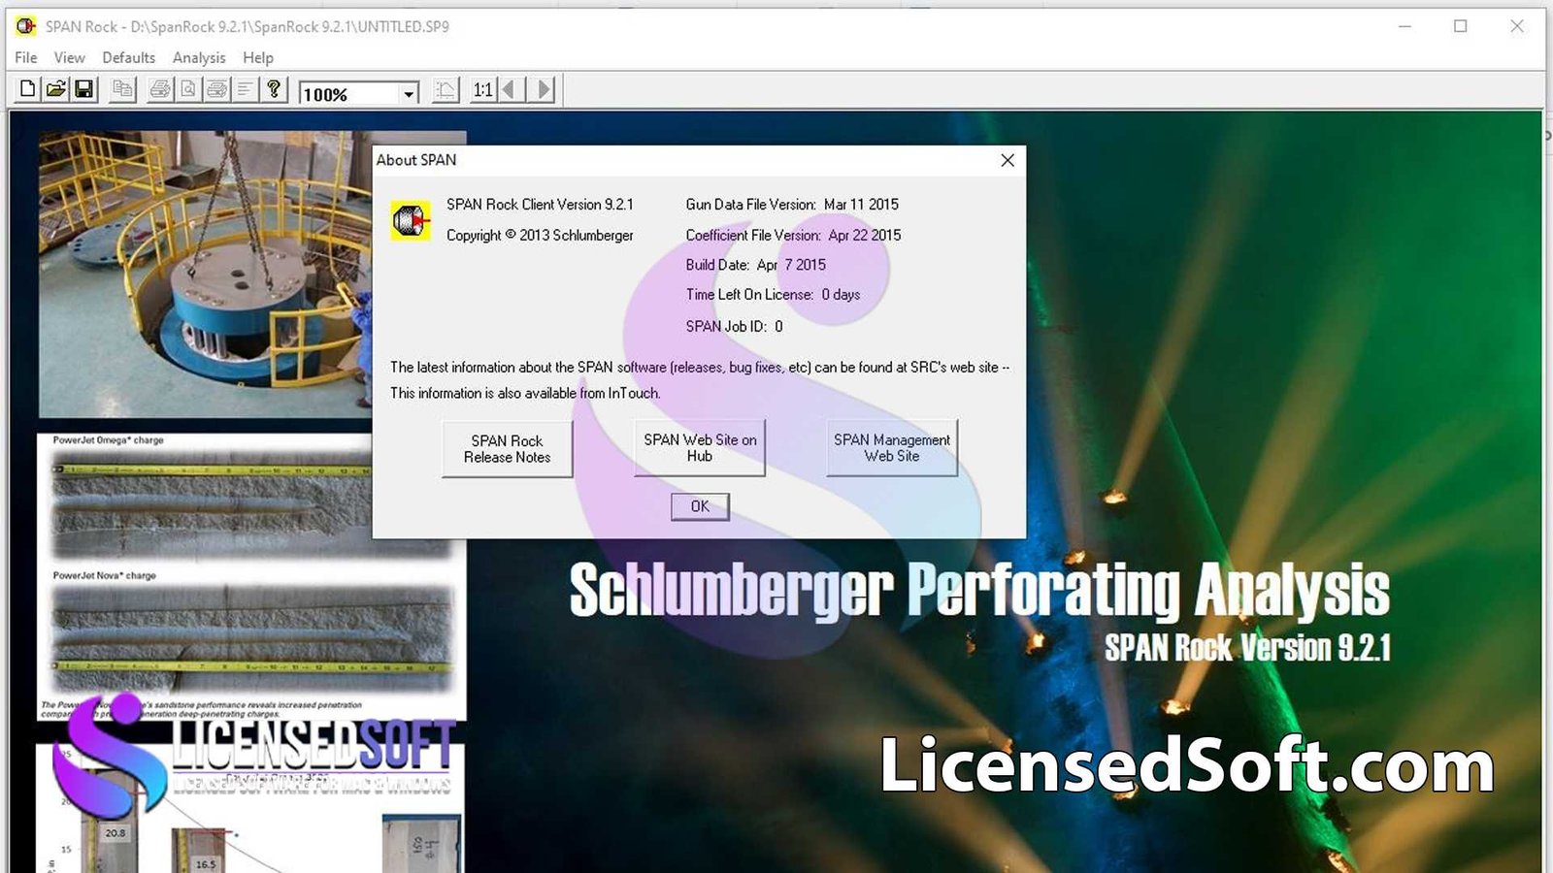Image resolution: width=1553 pixels, height=873 pixels.
Task: Click the question mark Help icon
Action: point(275,90)
